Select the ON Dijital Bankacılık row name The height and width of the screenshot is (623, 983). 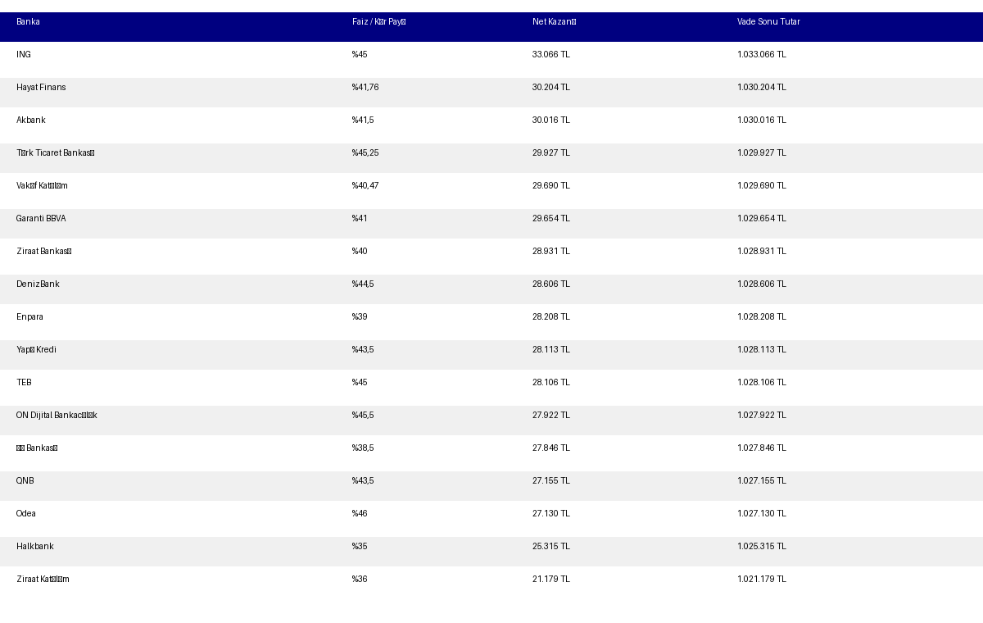[57, 416]
